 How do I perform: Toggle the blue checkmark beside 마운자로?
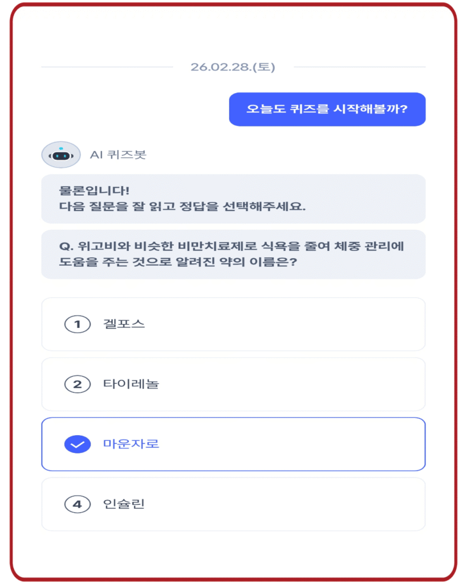click(77, 444)
